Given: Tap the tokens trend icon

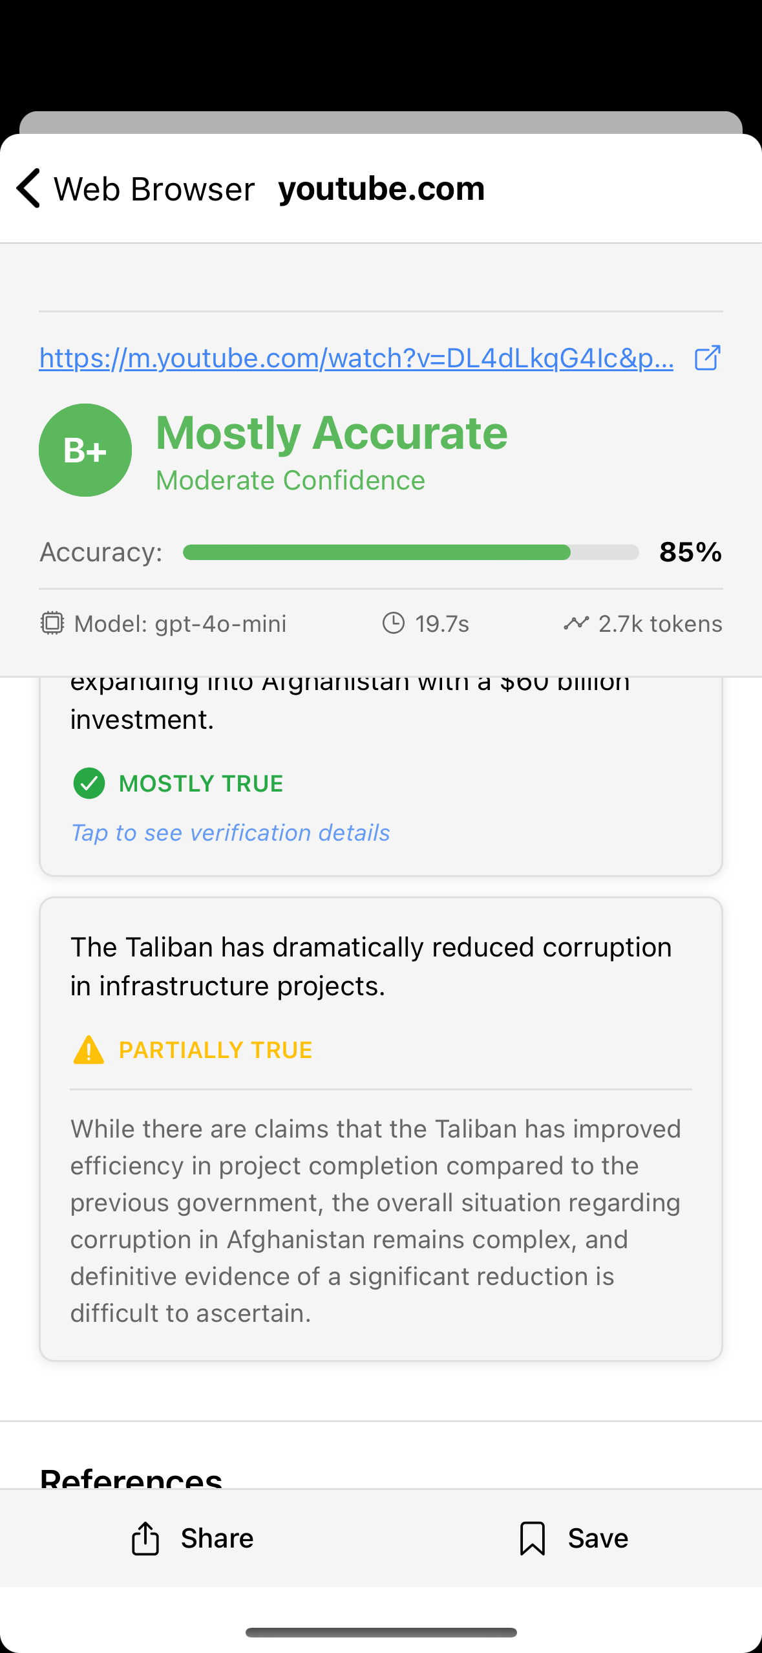Looking at the screenshot, I should coord(576,623).
